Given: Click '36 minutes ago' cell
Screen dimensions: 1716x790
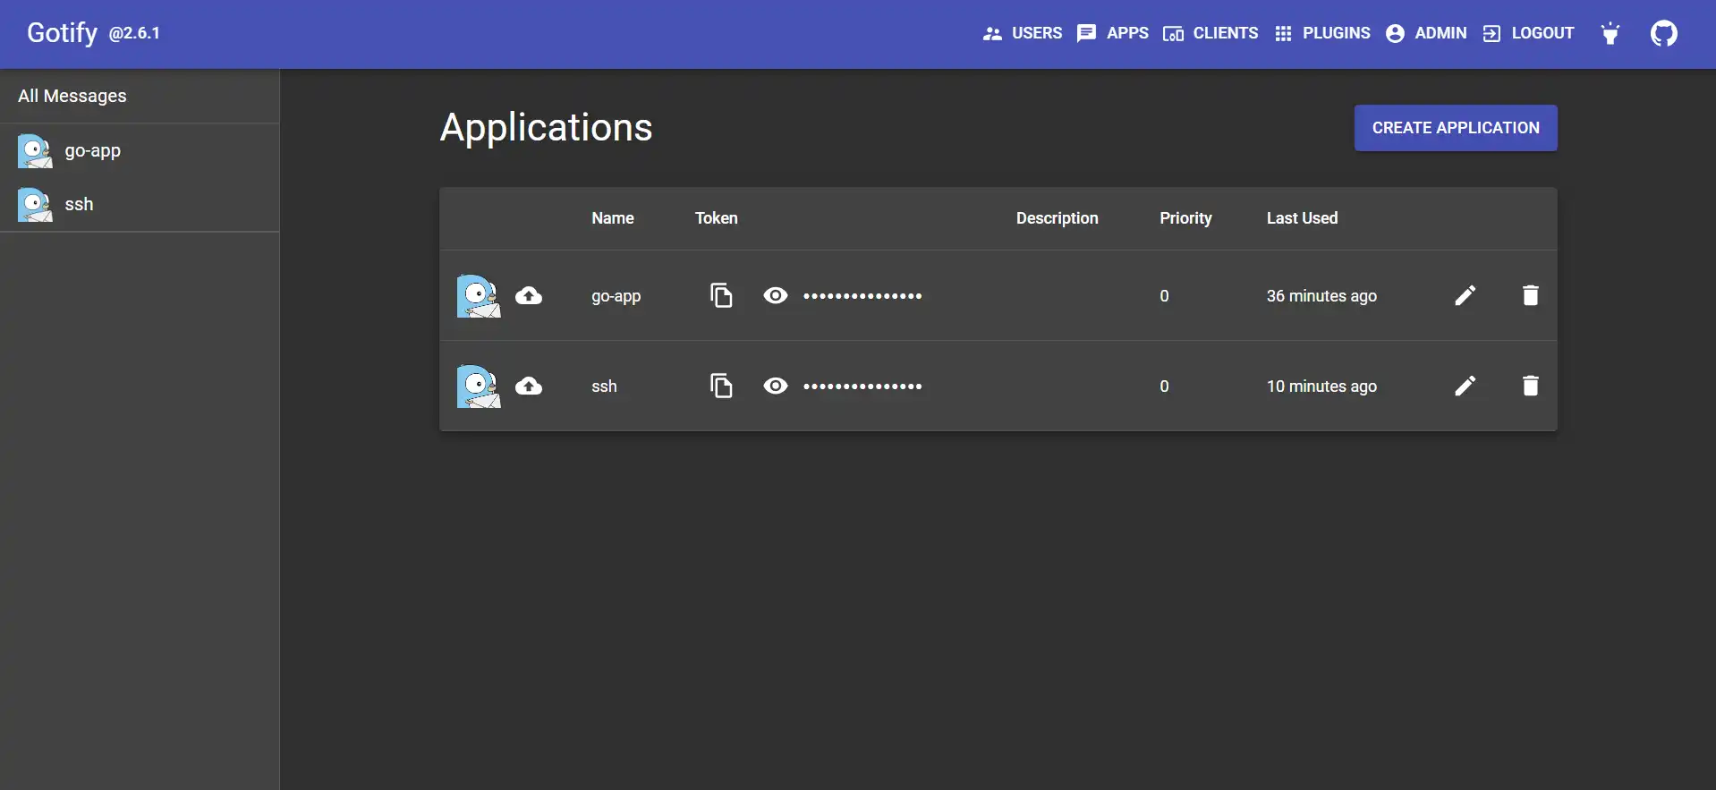Looking at the screenshot, I should 1321,296.
